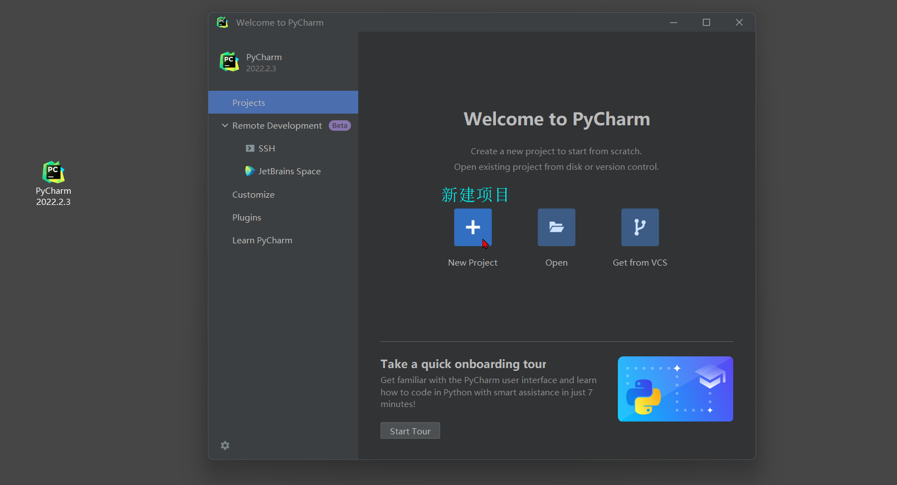
Task: Click the Get from VCS branch icon
Action: pyautogui.click(x=640, y=227)
